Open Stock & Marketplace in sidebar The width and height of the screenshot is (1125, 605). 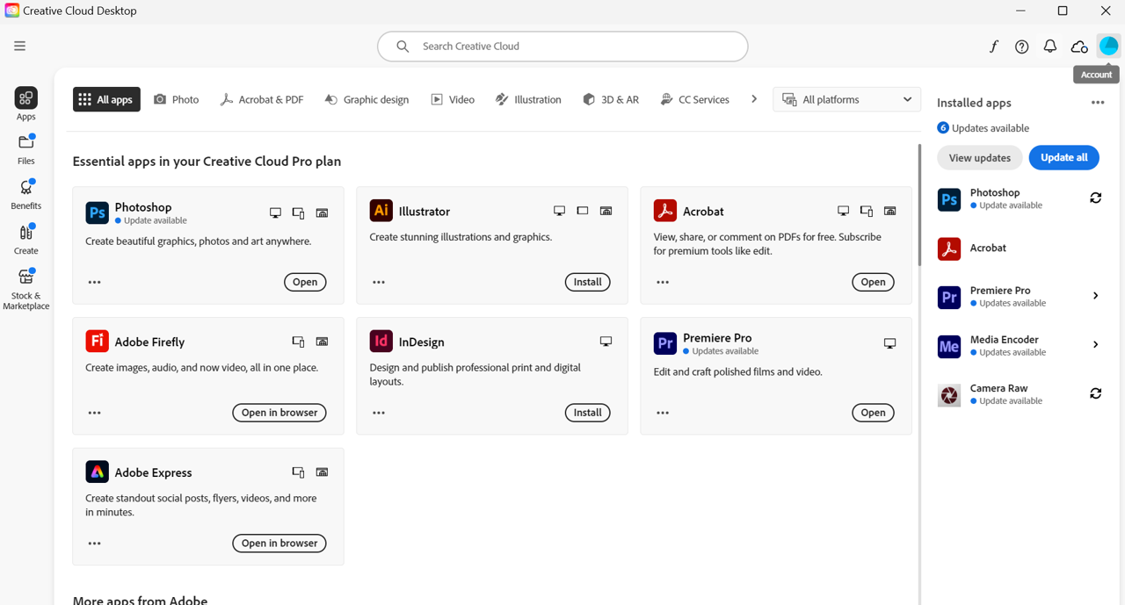[x=26, y=288]
